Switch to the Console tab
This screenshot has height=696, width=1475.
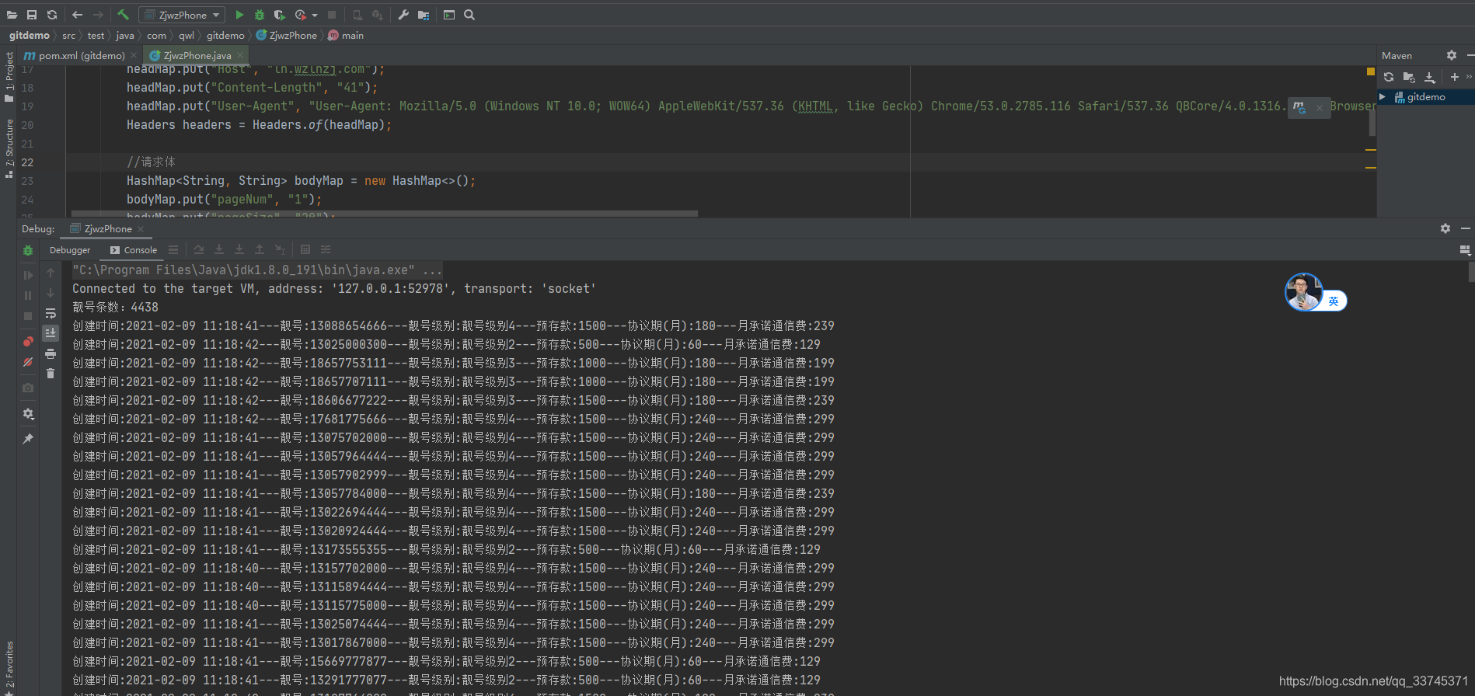coord(134,250)
